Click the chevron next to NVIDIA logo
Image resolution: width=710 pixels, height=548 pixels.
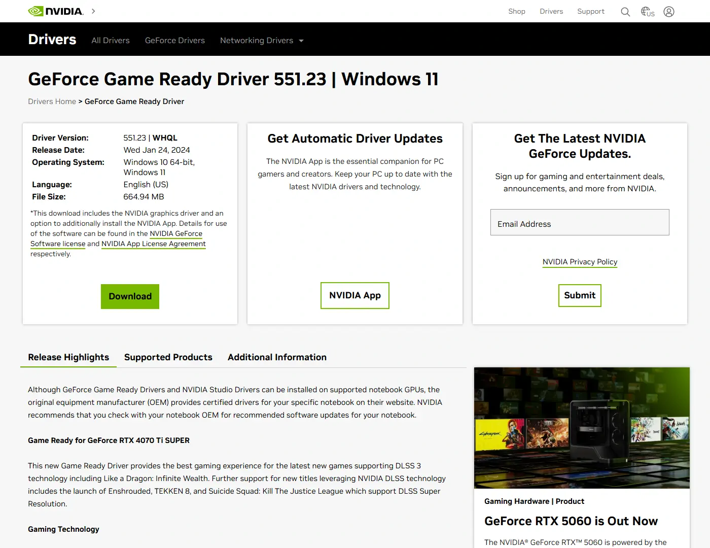pyautogui.click(x=93, y=11)
